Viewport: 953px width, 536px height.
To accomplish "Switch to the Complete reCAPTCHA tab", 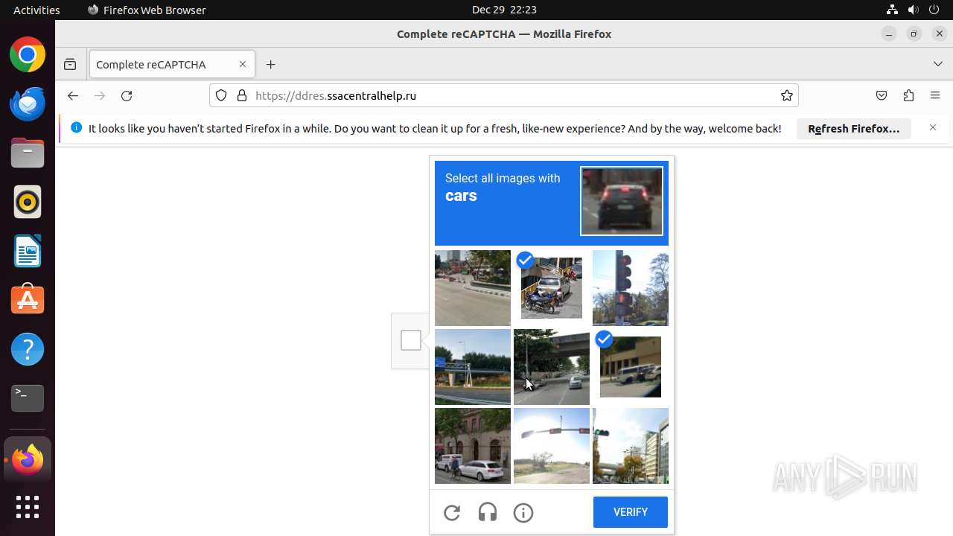I will [x=172, y=65].
